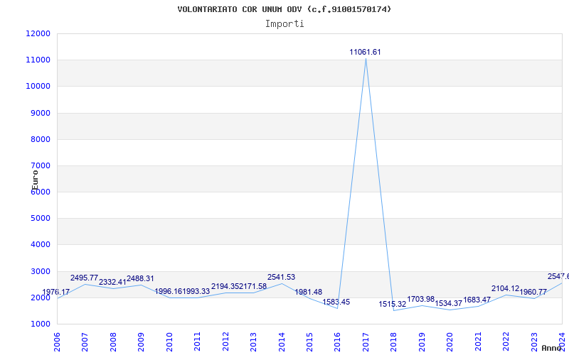Image resolution: width=569 pixels, height=355 pixels.
Task: Click the x-axis year 2009
Action: click(x=141, y=342)
